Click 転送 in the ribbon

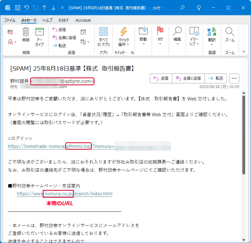[x=59, y=46]
